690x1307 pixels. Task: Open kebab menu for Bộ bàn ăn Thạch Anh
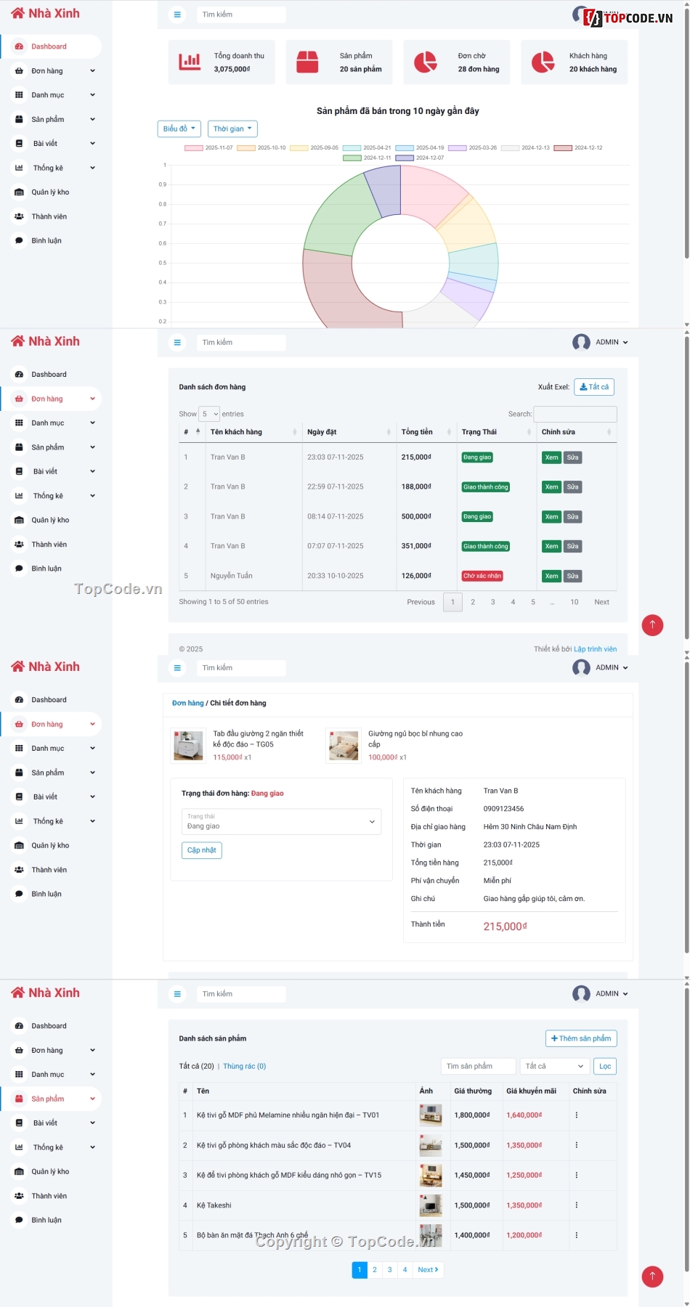(x=577, y=1235)
